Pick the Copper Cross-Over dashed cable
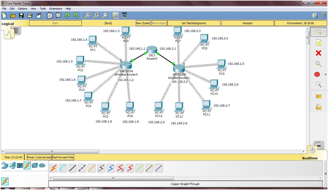This screenshot has width=328, height=190. click(x=82, y=168)
